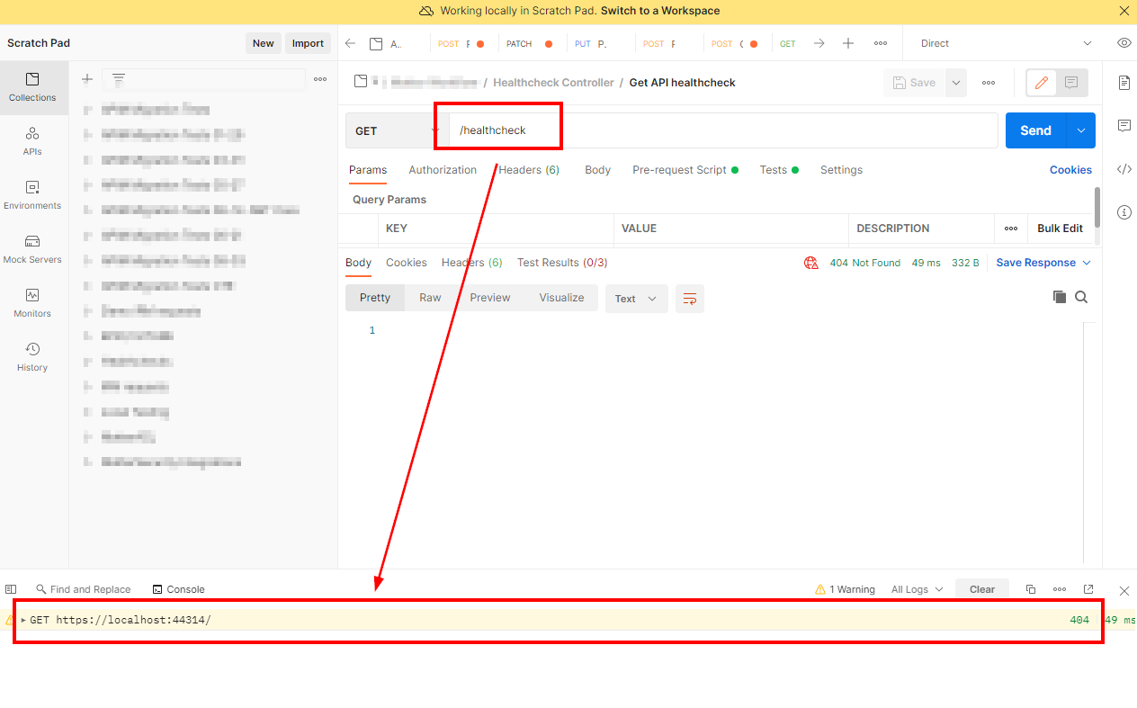1137x708 pixels.
Task: Expand the GET https://localhost:44314/ log entry
Action: pyautogui.click(x=23, y=620)
